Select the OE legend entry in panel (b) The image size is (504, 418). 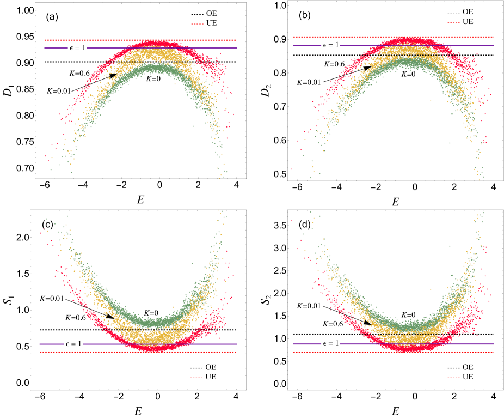(x=460, y=12)
